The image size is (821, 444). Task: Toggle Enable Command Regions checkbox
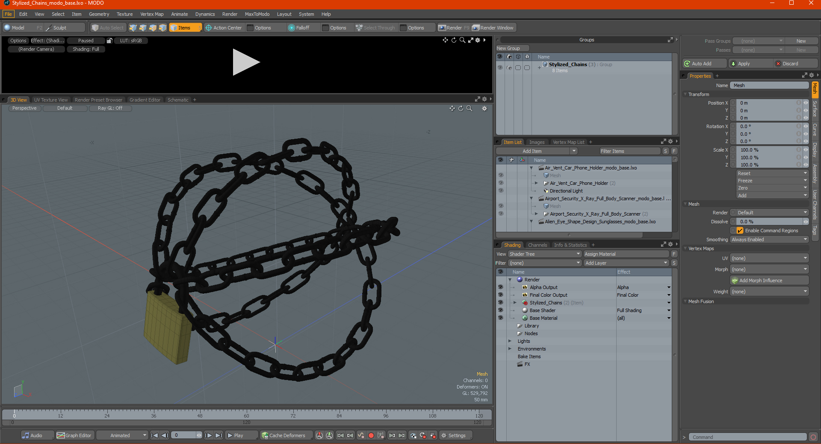pyautogui.click(x=740, y=231)
